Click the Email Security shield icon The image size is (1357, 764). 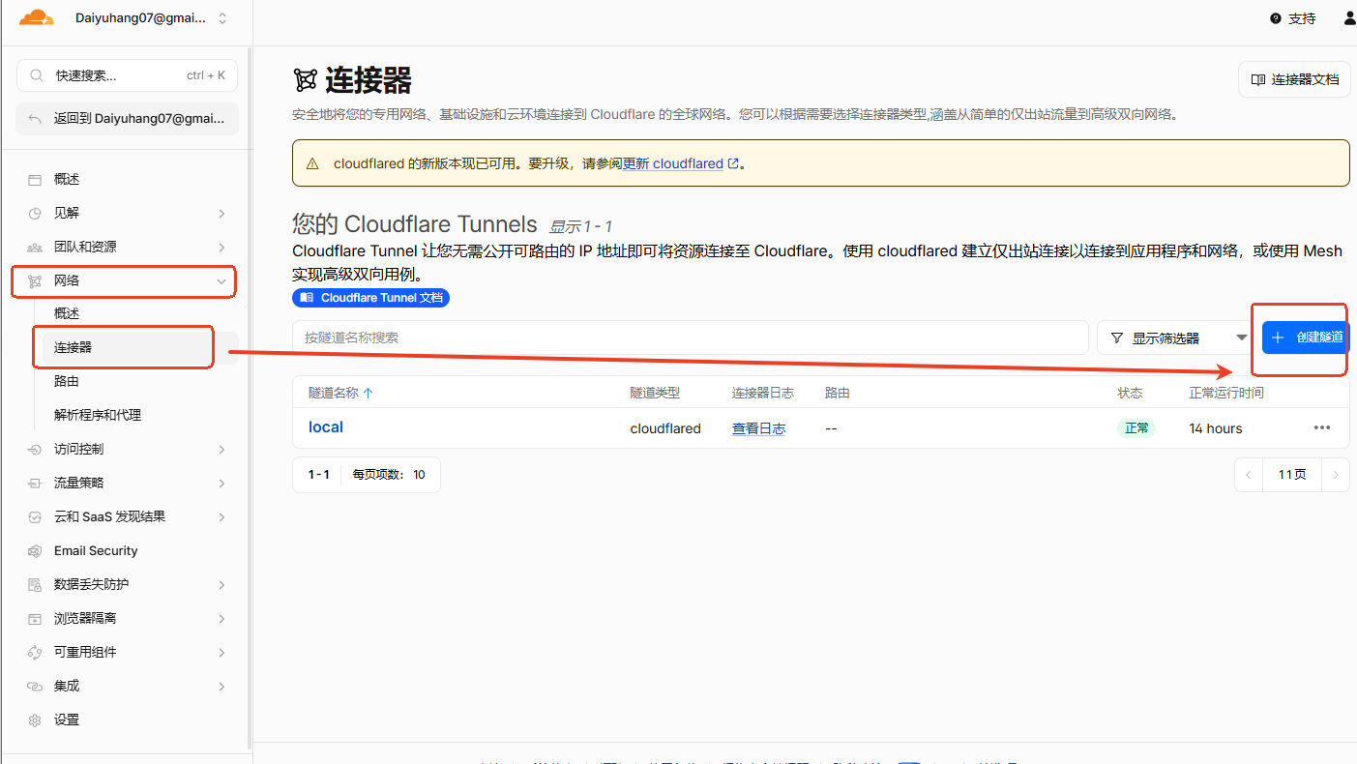35,551
